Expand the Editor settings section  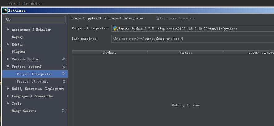8,44
